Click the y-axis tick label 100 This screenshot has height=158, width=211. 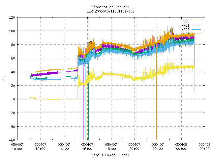click(x=12, y=31)
